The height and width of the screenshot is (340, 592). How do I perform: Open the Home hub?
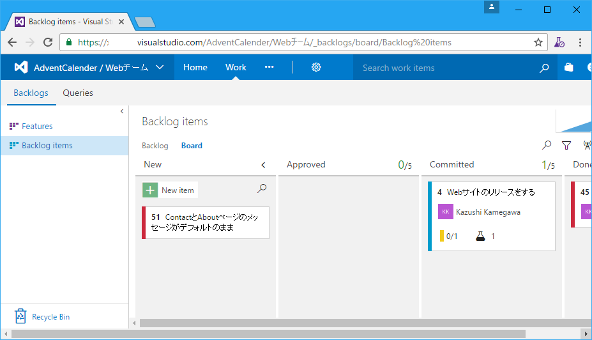click(x=195, y=67)
